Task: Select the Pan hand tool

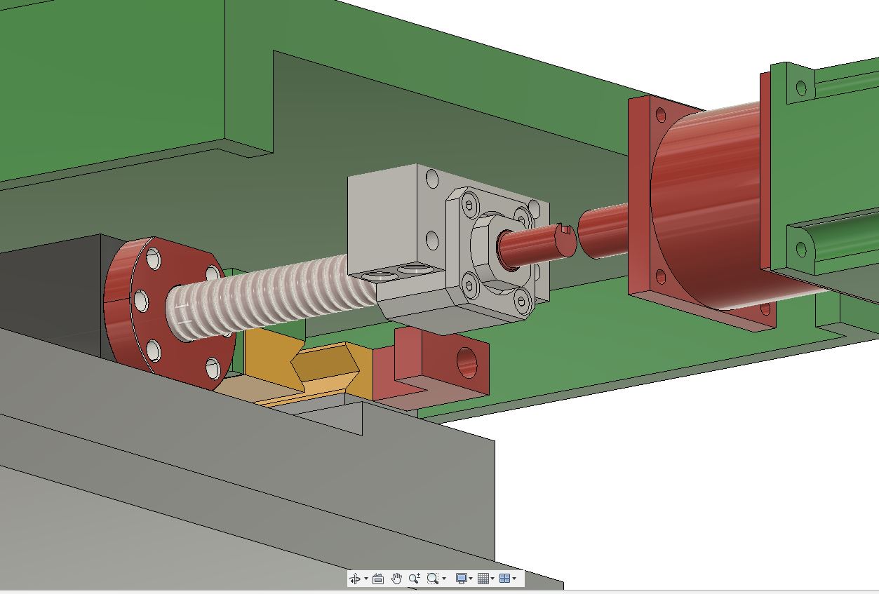Action: click(x=396, y=579)
